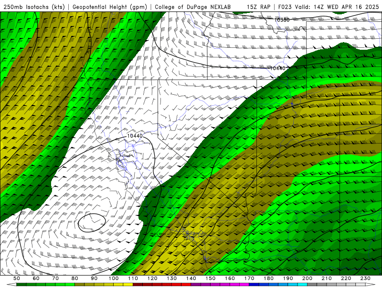
Task: Click the 160 knot legend label
Action: (x=230, y=278)
